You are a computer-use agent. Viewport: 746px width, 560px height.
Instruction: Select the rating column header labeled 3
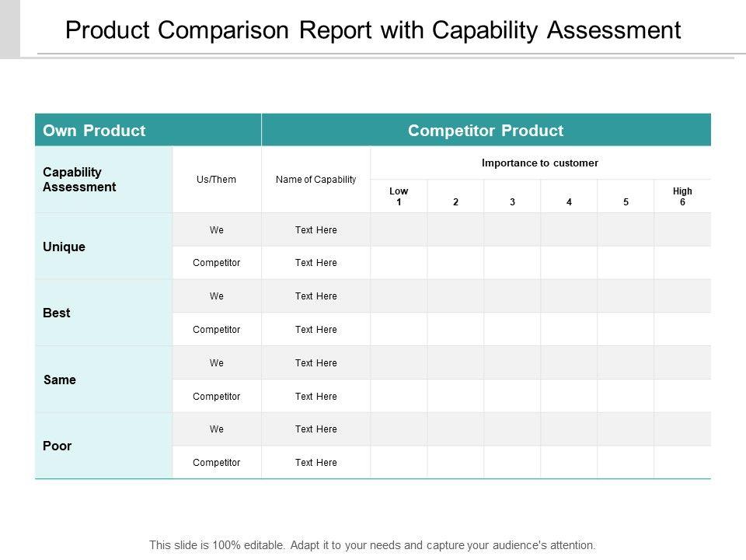tap(513, 201)
